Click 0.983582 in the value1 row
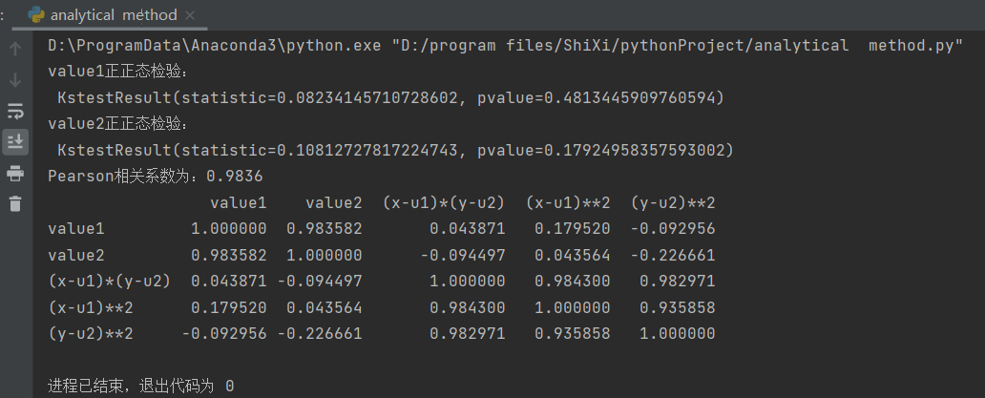The image size is (985, 398). (x=325, y=229)
